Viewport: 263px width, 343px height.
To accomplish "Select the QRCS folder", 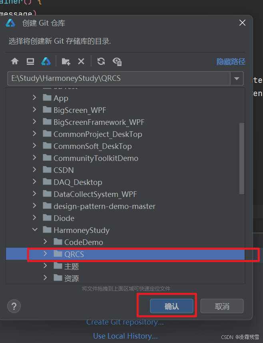I will tap(125, 254).
